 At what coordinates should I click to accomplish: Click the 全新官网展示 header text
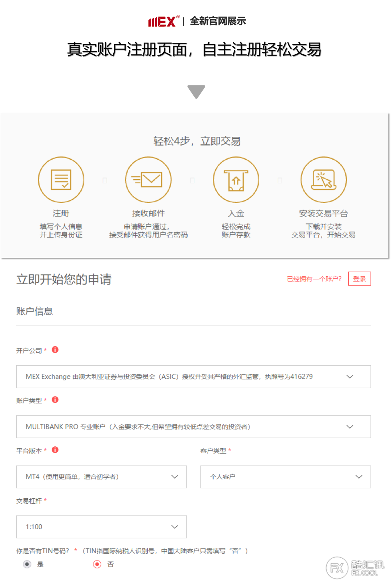click(x=218, y=21)
